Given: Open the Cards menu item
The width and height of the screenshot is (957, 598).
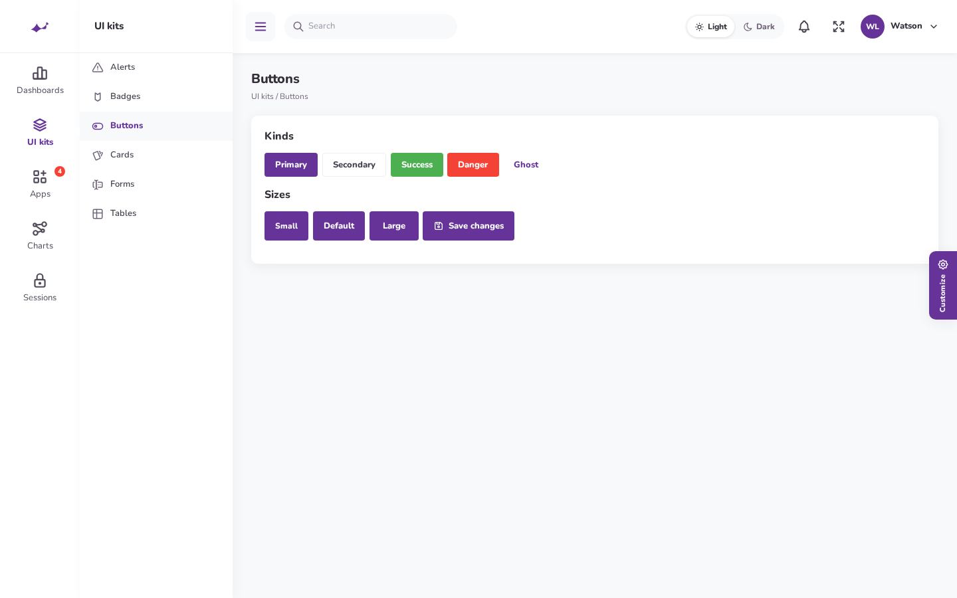Looking at the screenshot, I should (x=156, y=155).
